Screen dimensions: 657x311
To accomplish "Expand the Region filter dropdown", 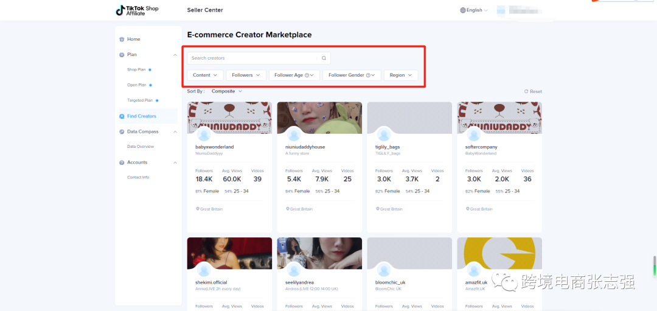I will click(401, 75).
